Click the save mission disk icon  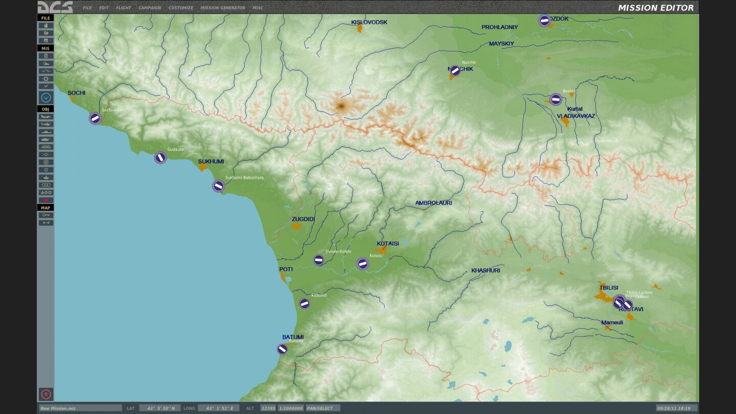click(x=46, y=40)
